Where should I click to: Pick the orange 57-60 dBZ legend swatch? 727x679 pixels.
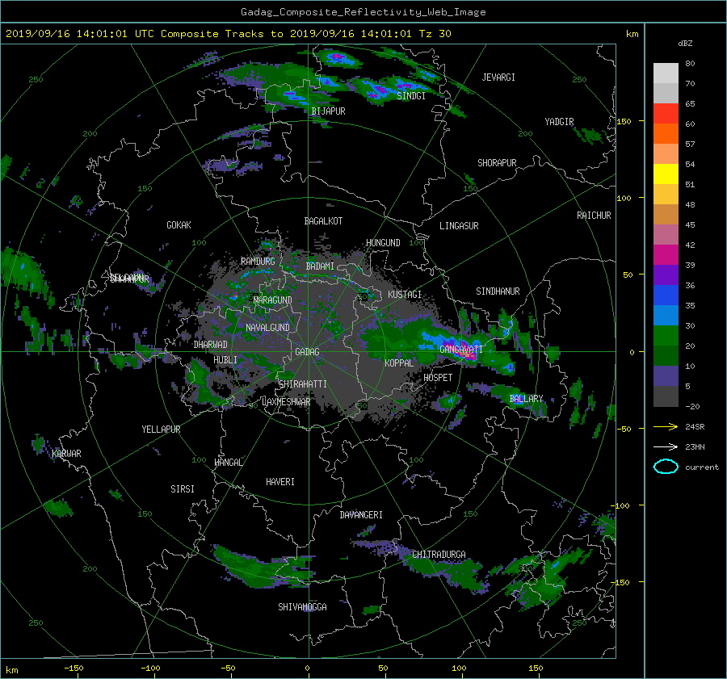666,134
